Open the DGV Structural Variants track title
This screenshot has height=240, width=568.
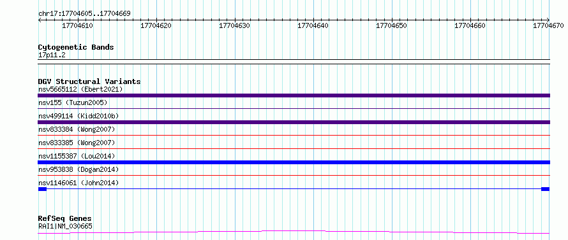(89, 81)
